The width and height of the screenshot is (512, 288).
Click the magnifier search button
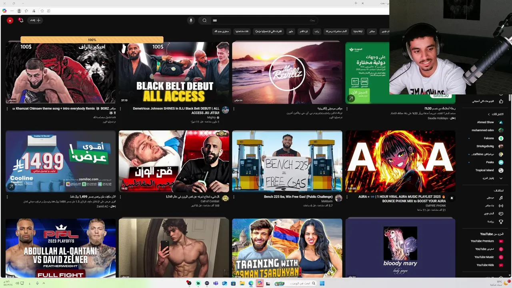pyautogui.click(x=204, y=20)
